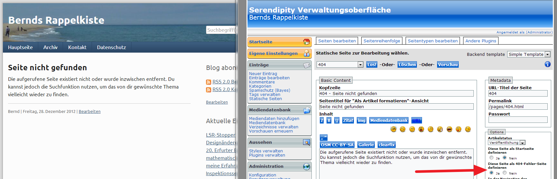Select Ja for Startseite definition
The width and height of the screenshot is (557, 179).
point(491,158)
